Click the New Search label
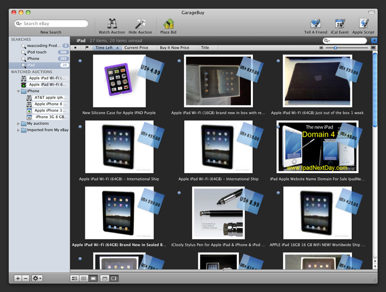386x292 pixels. coord(51,32)
